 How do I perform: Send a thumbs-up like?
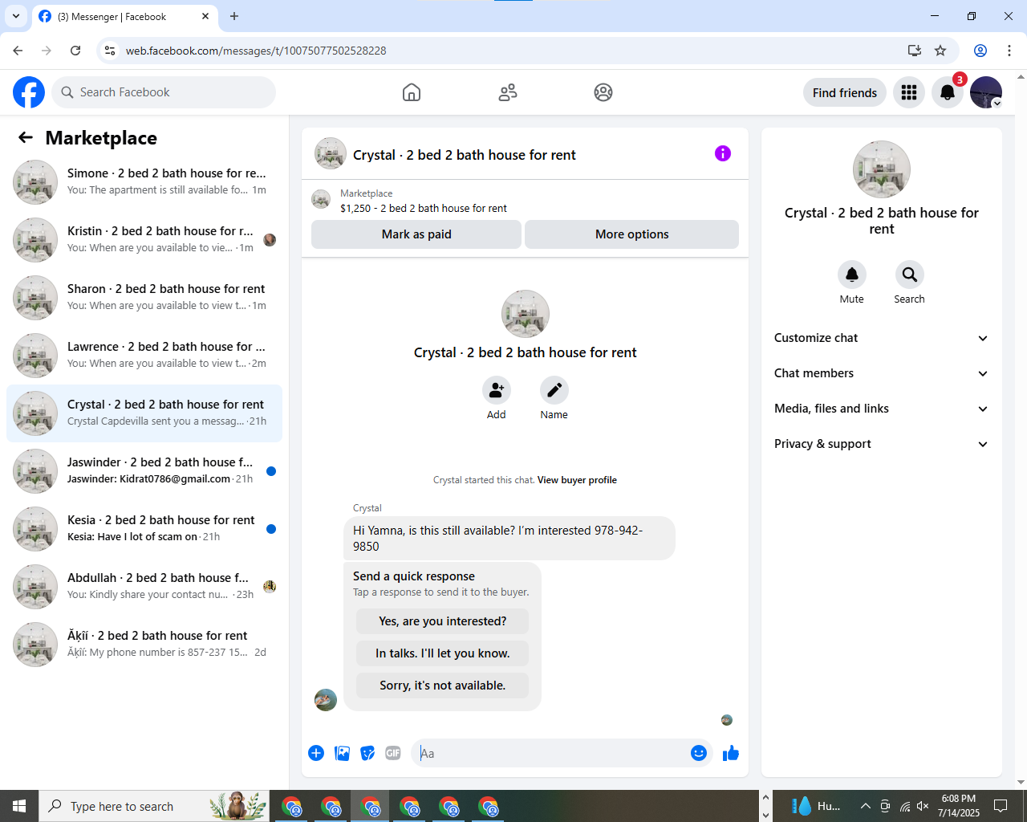[x=731, y=753]
